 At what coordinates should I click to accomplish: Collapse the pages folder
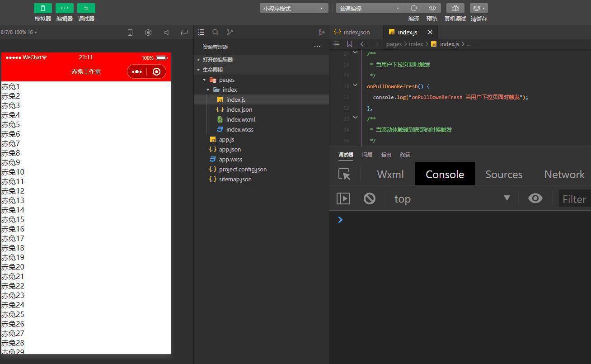204,80
